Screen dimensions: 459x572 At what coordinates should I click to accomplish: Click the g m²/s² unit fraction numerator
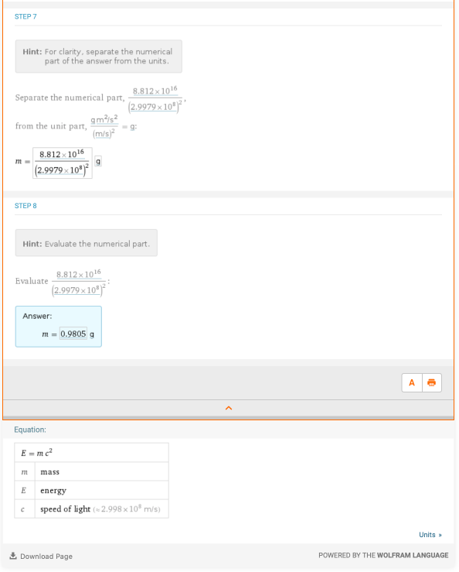click(104, 119)
